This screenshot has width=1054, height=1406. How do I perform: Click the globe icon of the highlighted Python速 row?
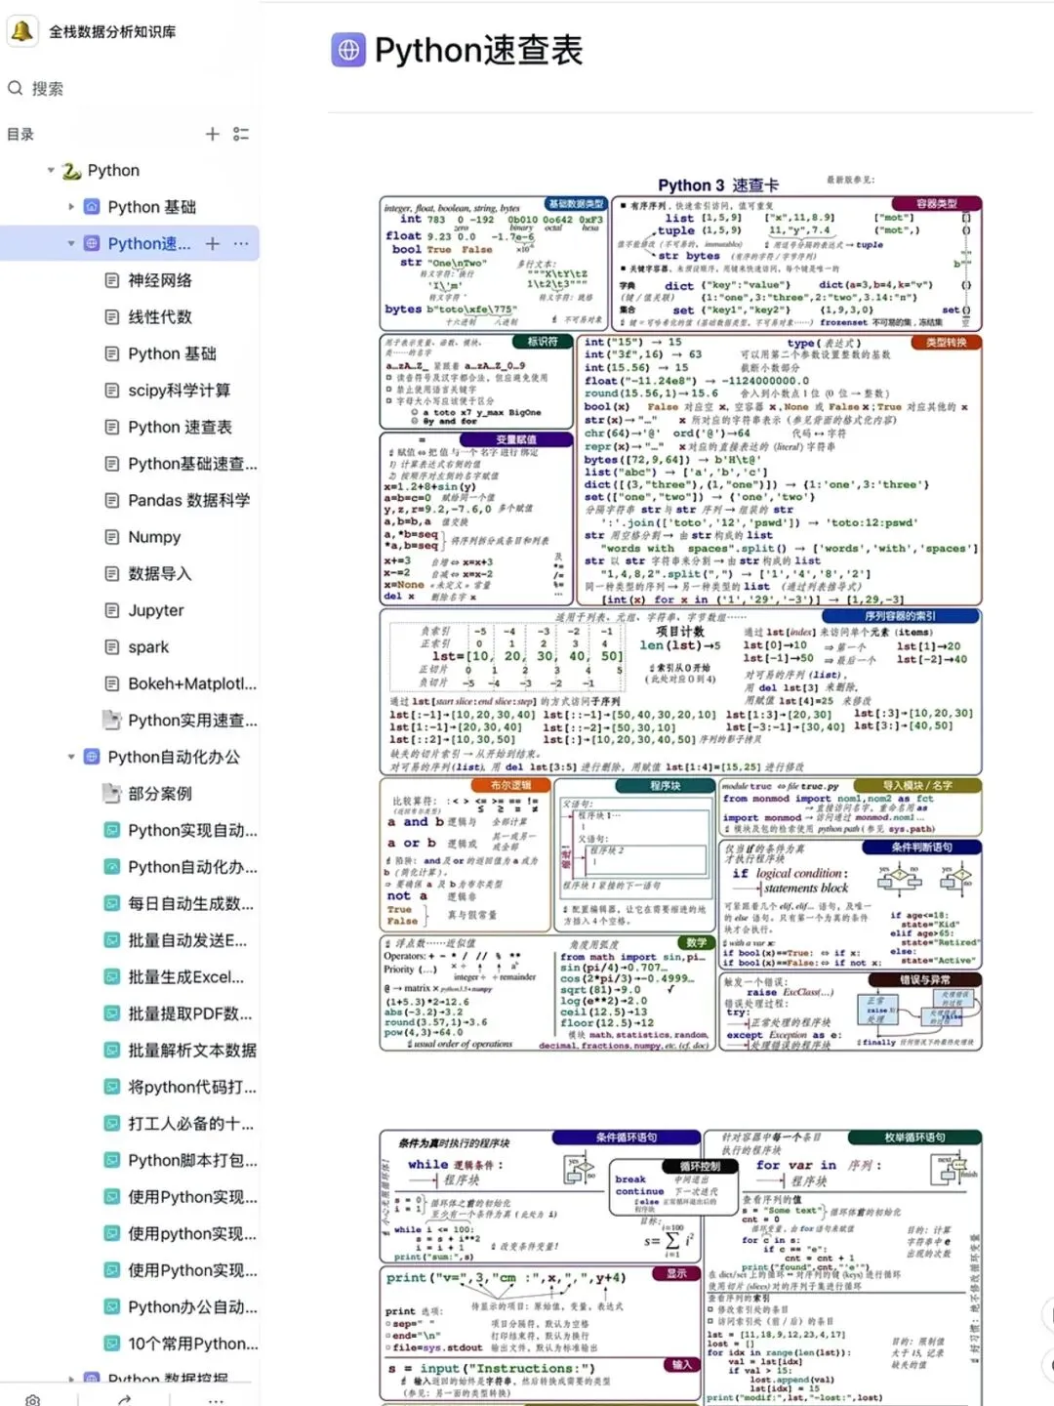coord(92,243)
